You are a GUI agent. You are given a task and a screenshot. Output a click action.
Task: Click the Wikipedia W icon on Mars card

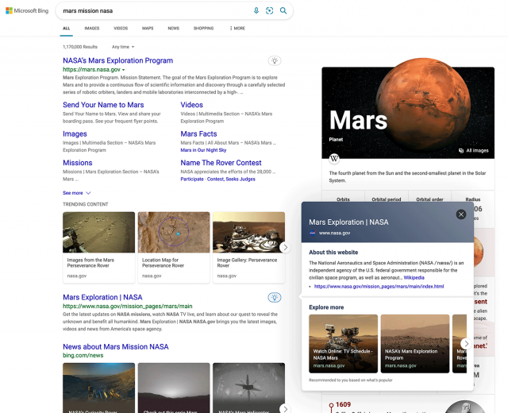[x=334, y=159]
